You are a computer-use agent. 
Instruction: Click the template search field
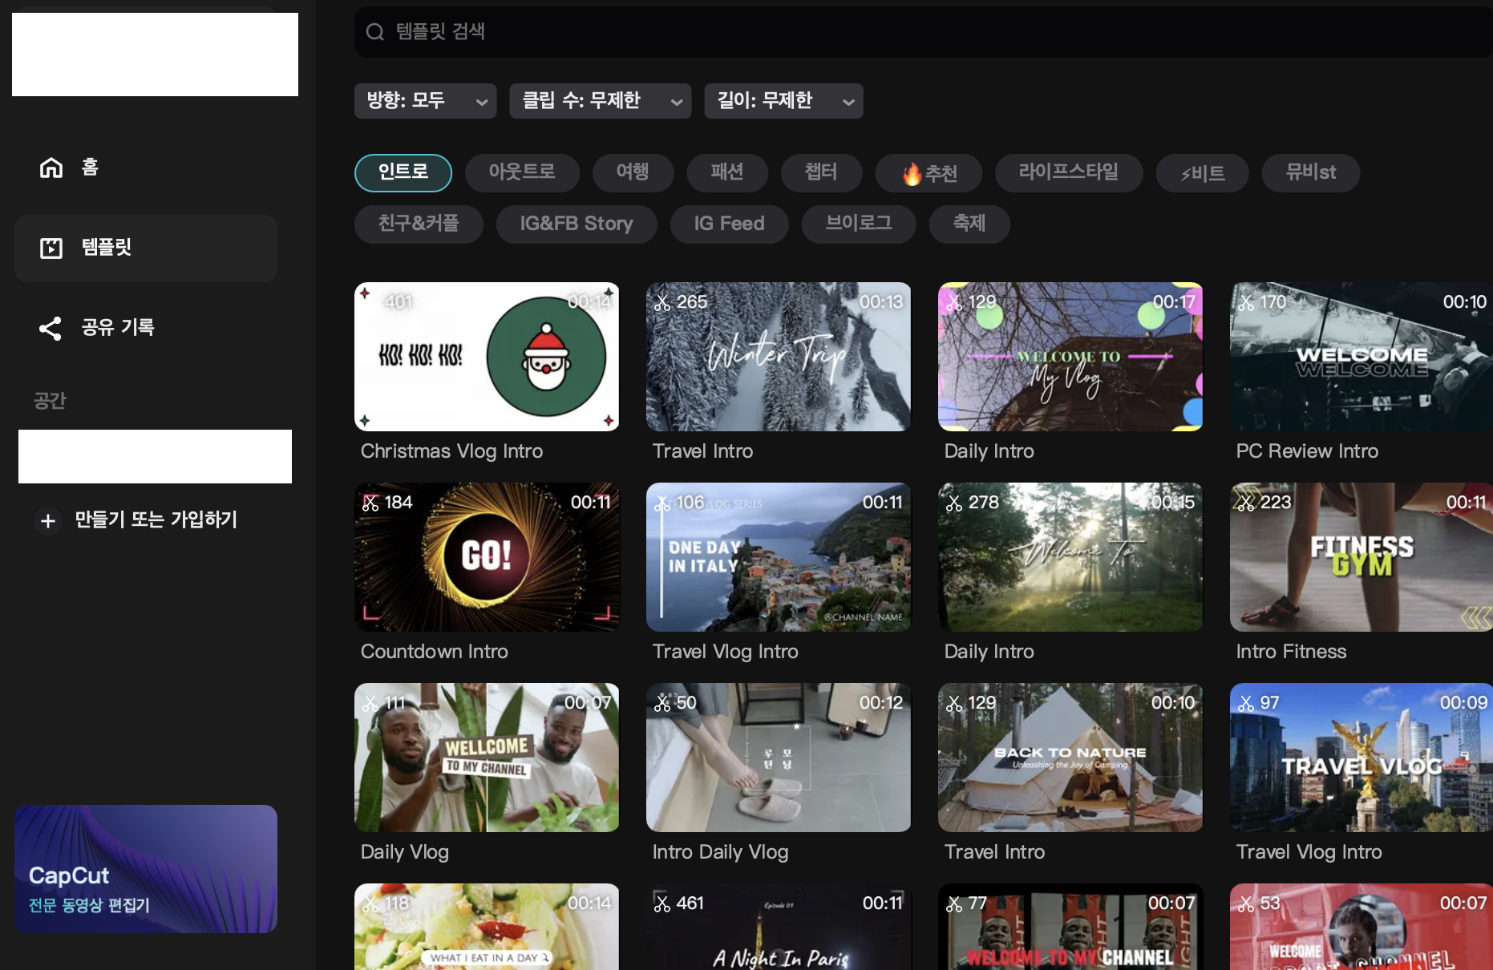coord(922,32)
